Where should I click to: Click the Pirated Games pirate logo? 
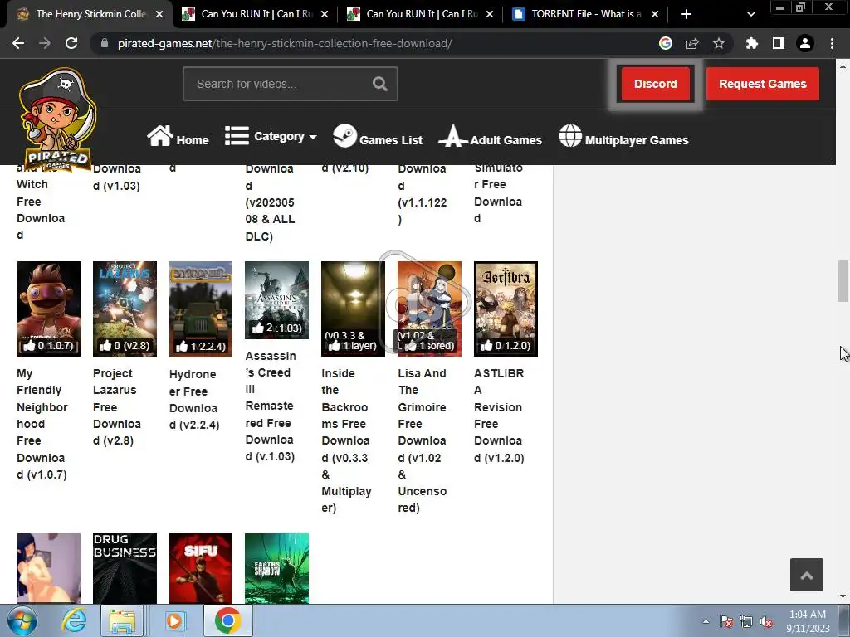[x=57, y=119]
